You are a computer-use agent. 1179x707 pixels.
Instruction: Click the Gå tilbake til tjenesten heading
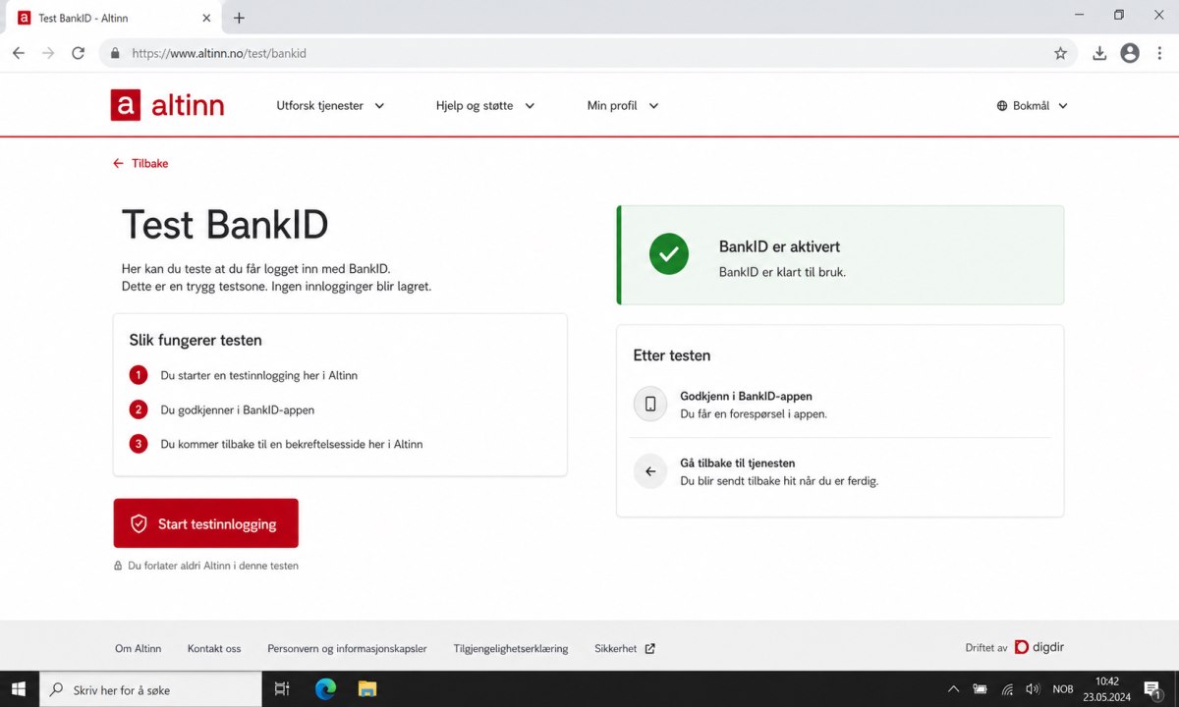738,463
